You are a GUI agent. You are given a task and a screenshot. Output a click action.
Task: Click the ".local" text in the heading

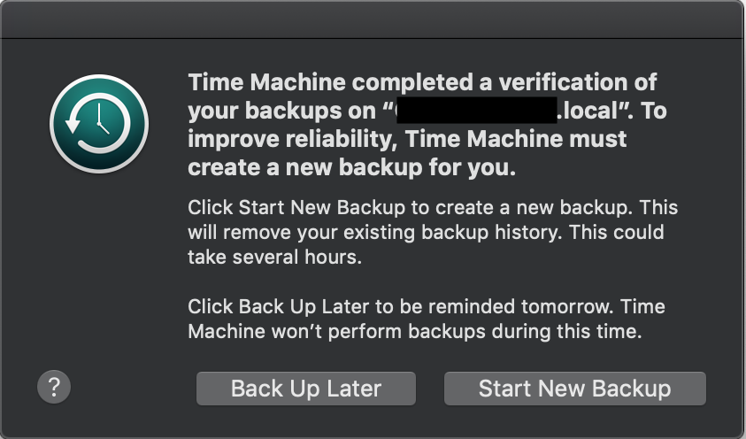click(x=592, y=112)
